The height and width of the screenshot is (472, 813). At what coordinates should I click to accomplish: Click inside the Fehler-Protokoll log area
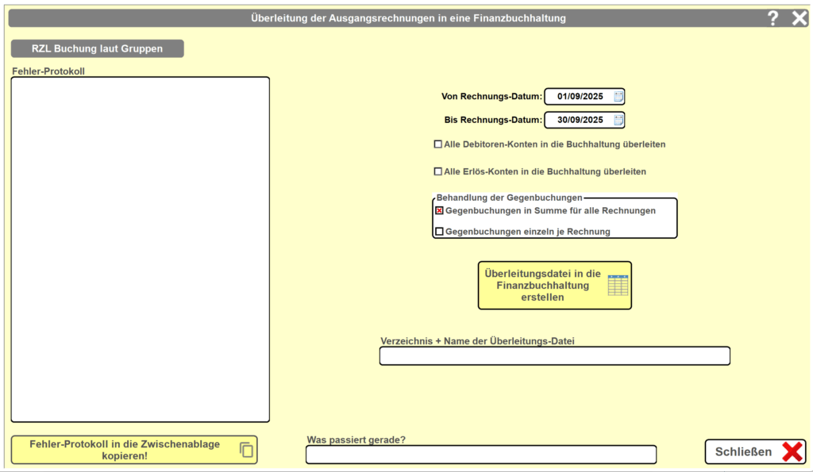coord(141,249)
